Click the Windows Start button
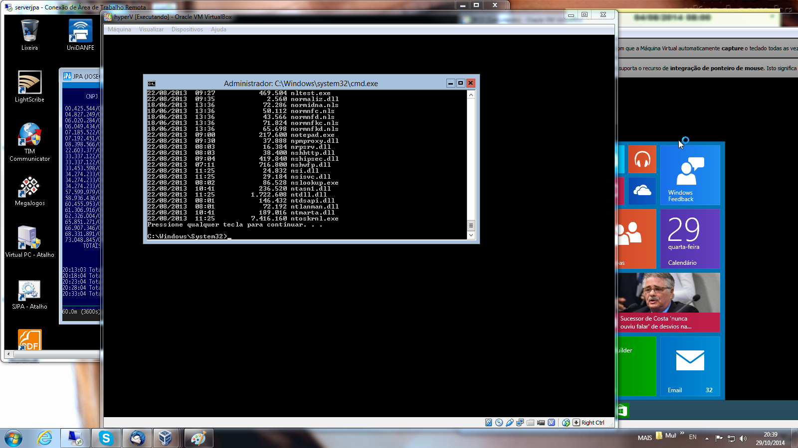The width and height of the screenshot is (798, 448). point(13,438)
